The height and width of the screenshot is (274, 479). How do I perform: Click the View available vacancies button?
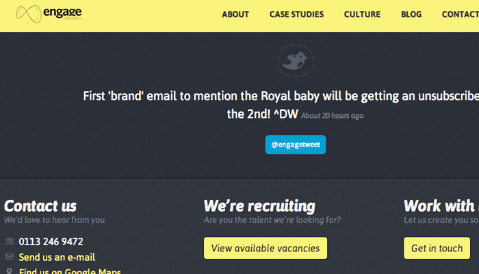[x=266, y=248]
